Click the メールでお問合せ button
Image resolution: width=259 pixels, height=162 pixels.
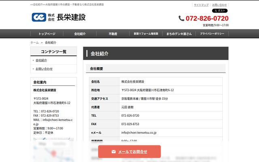tap(129, 151)
